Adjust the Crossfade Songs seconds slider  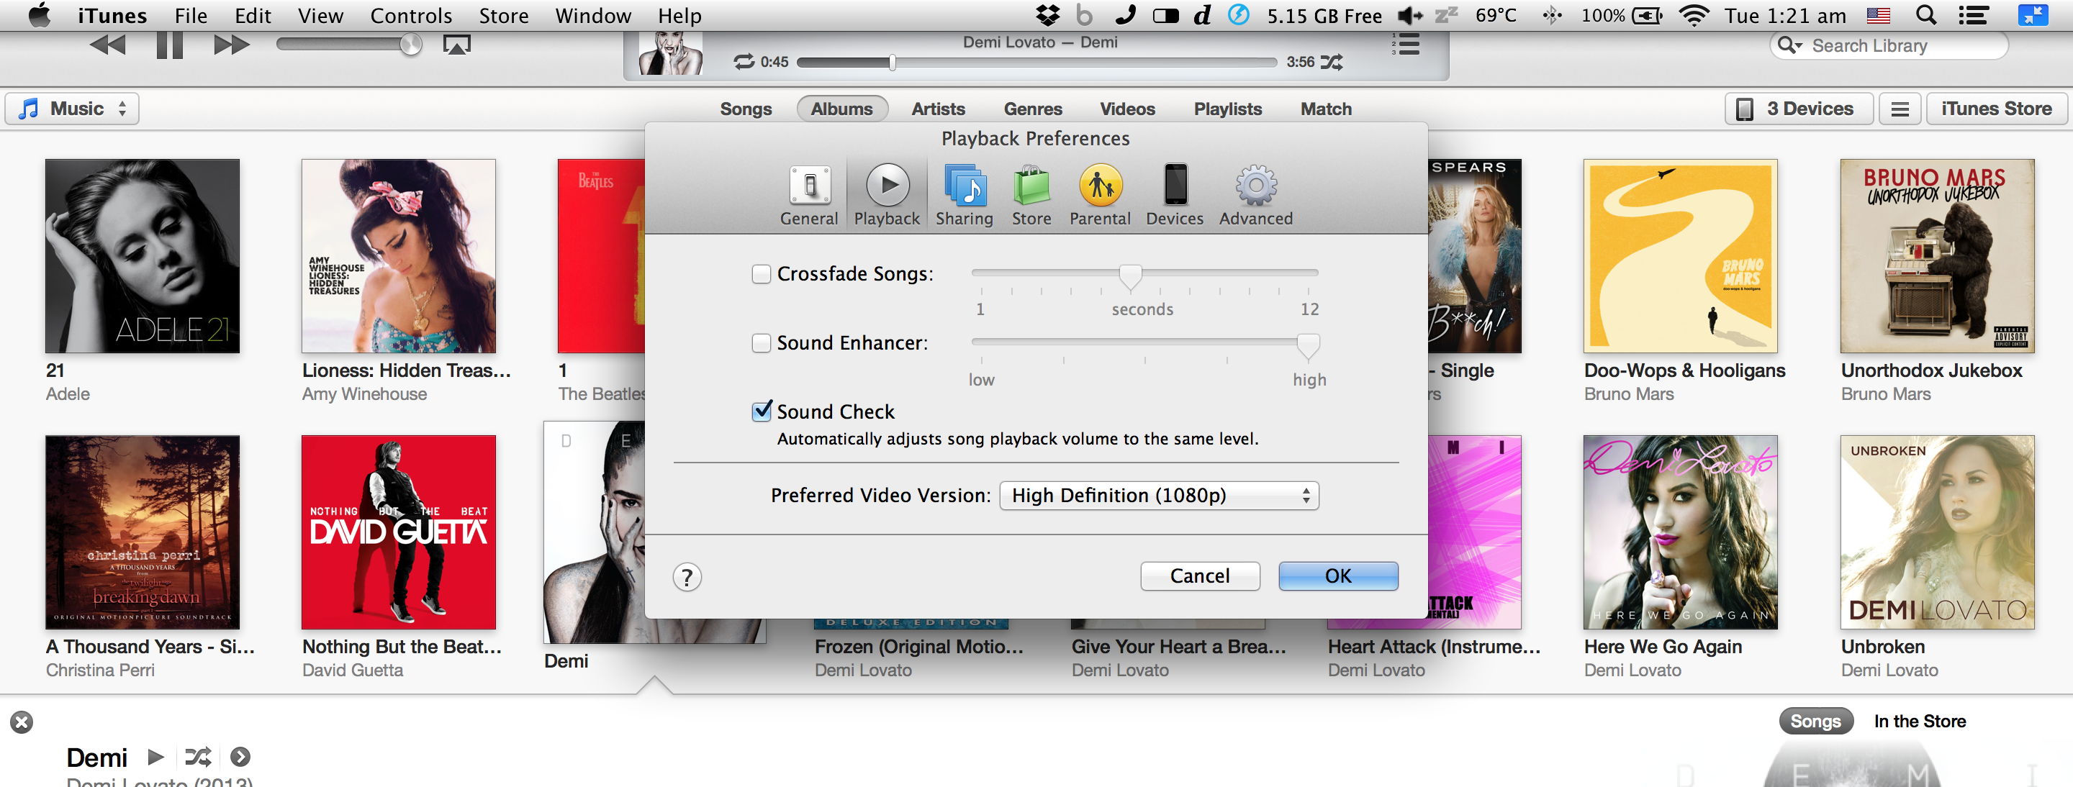point(1130,276)
